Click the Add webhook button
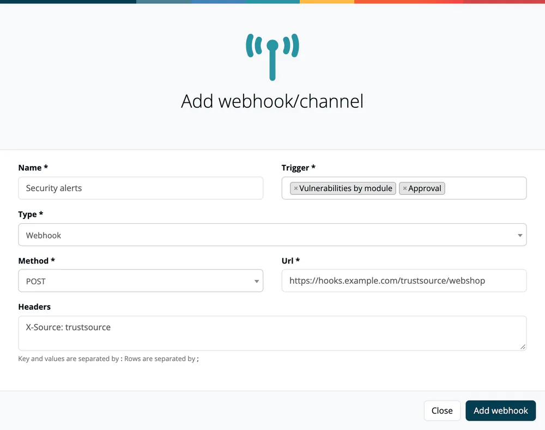The image size is (545, 430). click(500, 410)
